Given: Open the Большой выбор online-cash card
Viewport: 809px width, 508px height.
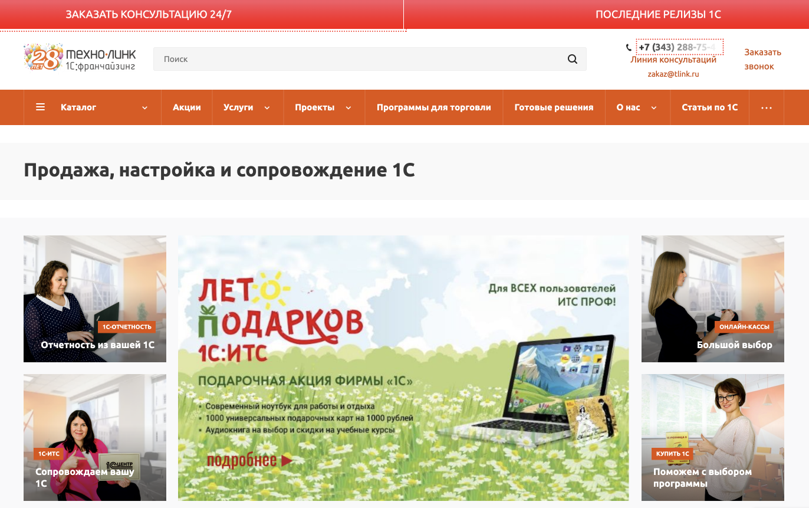Looking at the screenshot, I should (713, 299).
